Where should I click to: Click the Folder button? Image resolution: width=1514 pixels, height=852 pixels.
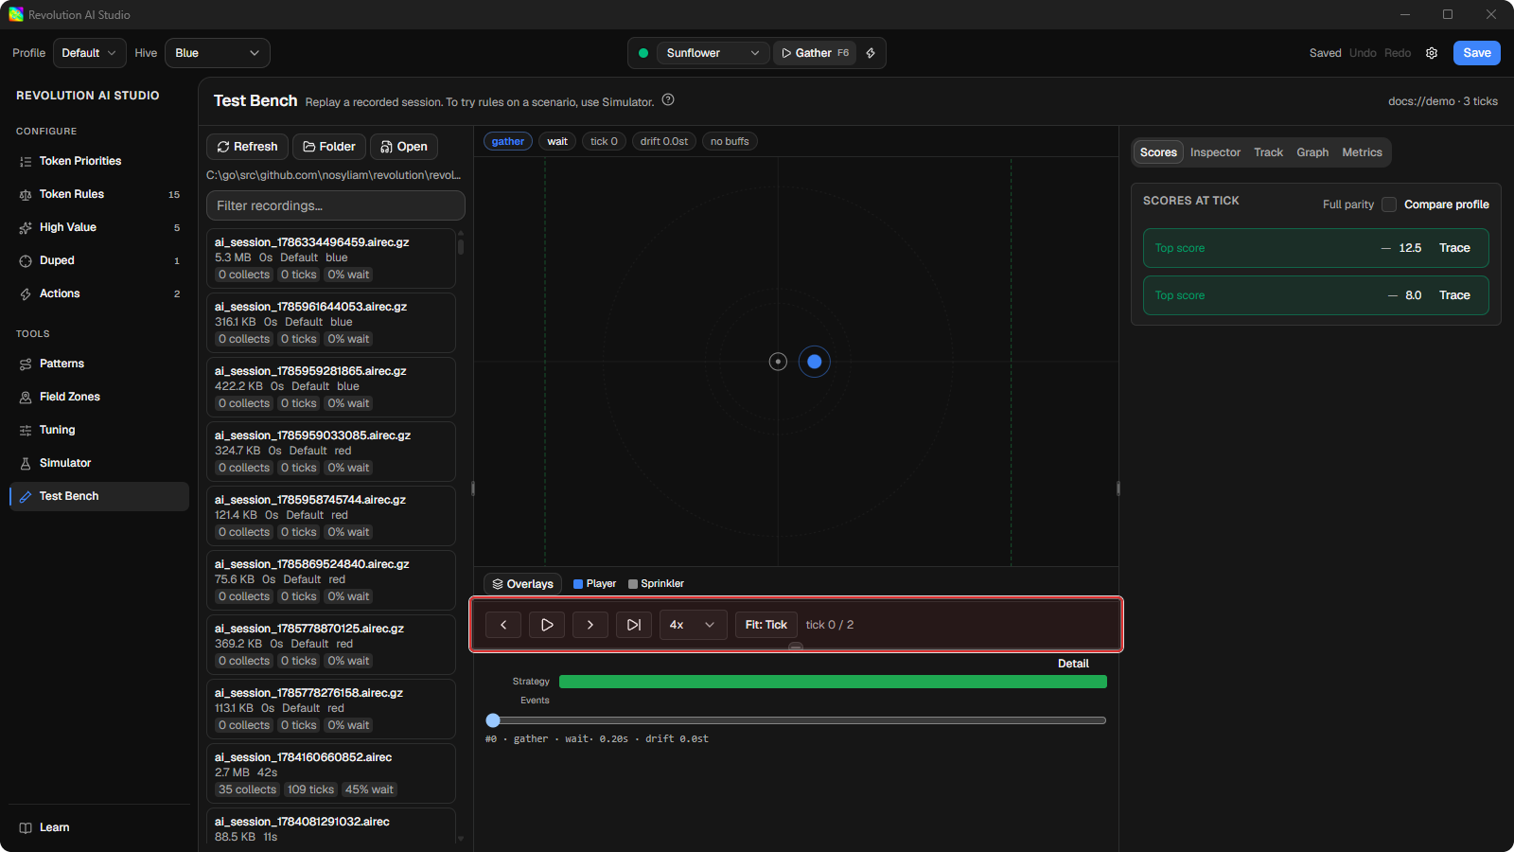coord(329,147)
